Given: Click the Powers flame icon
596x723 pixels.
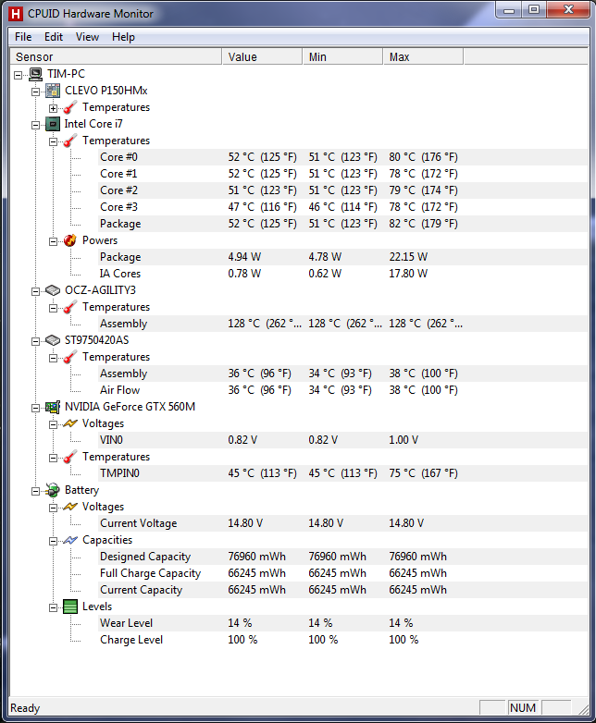Looking at the screenshot, I should coord(70,240).
